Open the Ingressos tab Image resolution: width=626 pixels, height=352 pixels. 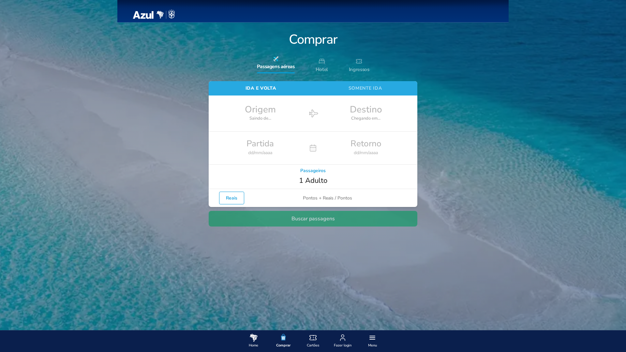tap(359, 65)
